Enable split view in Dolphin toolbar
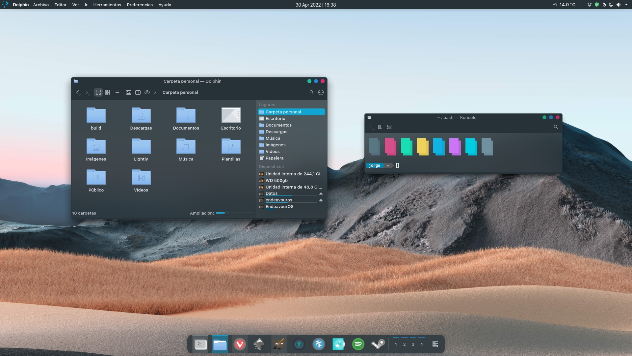 (138, 92)
